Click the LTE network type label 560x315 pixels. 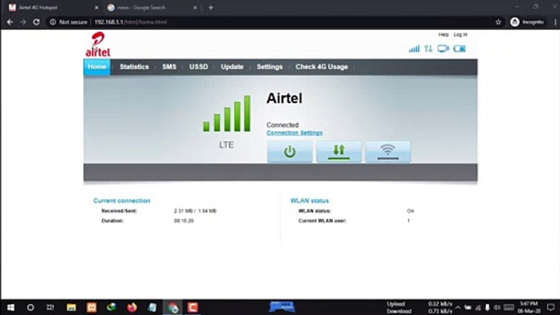[x=226, y=145]
